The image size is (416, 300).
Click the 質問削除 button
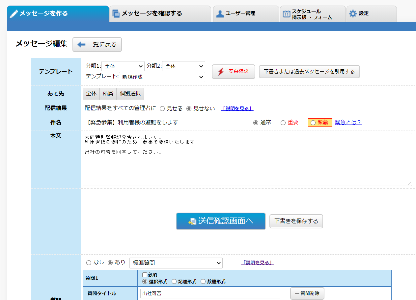(x=307, y=293)
